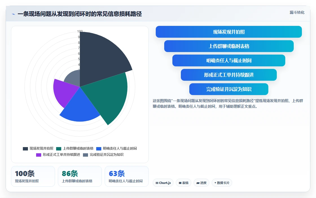Toggle 完成验证并沉淀为知识 legend swatch
The width and height of the screenshot is (316, 198).
pyautogui.click(x=85, y=155)
